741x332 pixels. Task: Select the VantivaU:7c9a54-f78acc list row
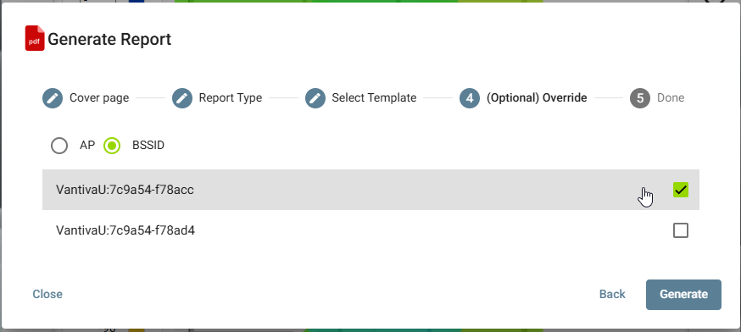click(x=371, y=190)
